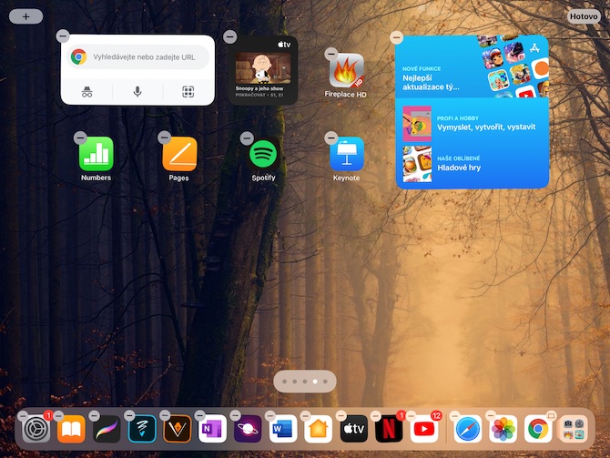Image resolution: width=610 pixels, height=458 pixels.
Task: Open the Keynote app icon
Action: pos(347,154)
